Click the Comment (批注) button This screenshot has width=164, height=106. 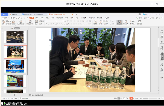pos(152,18)
